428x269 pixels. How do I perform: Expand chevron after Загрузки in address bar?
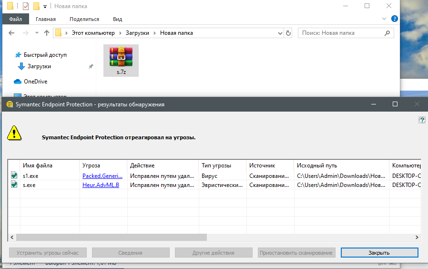point(154,33)
